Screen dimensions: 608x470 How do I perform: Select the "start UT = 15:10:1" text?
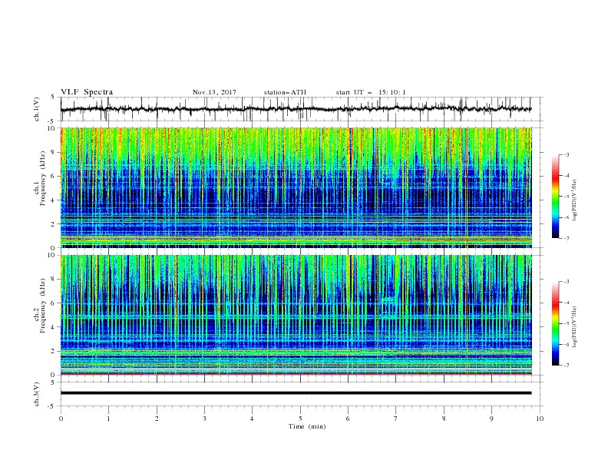pyautogui.click(x=371, y=92)
